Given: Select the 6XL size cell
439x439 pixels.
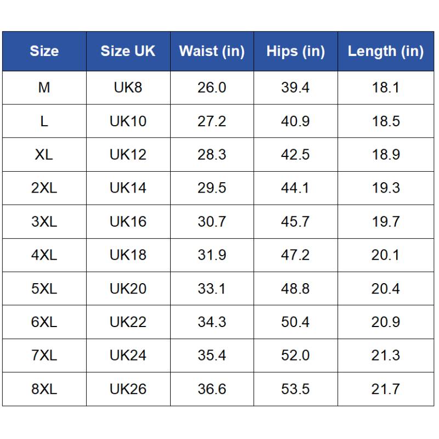Looking at the screenshot, I should click(x=44, y=322).
